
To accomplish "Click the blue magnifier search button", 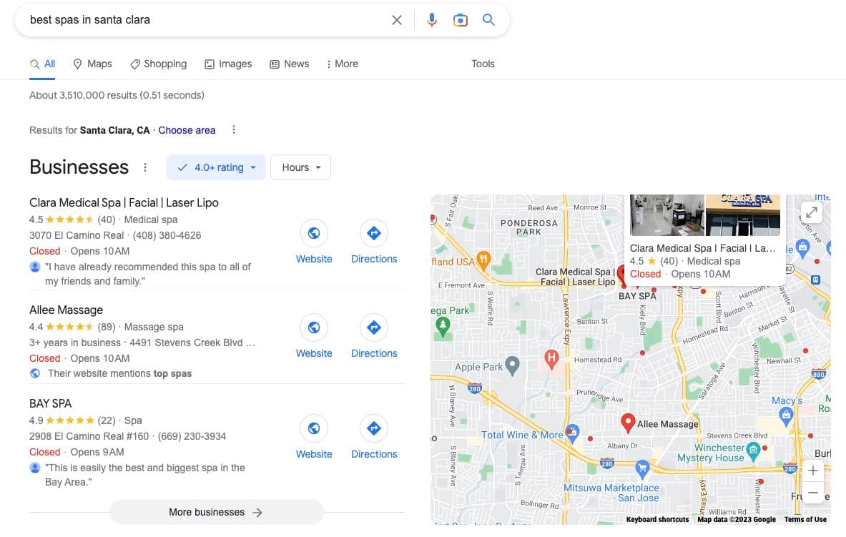I will (x=489, y=20).
